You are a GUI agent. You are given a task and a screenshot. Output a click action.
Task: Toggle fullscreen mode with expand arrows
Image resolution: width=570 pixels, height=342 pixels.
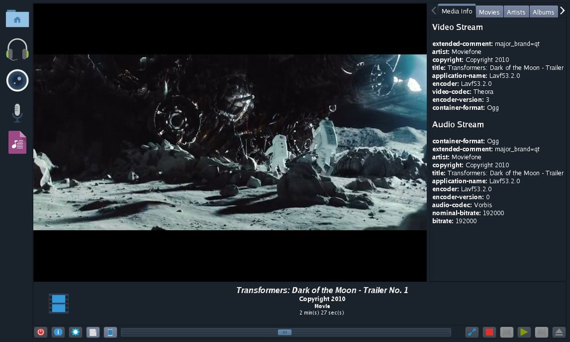[472, 332]
